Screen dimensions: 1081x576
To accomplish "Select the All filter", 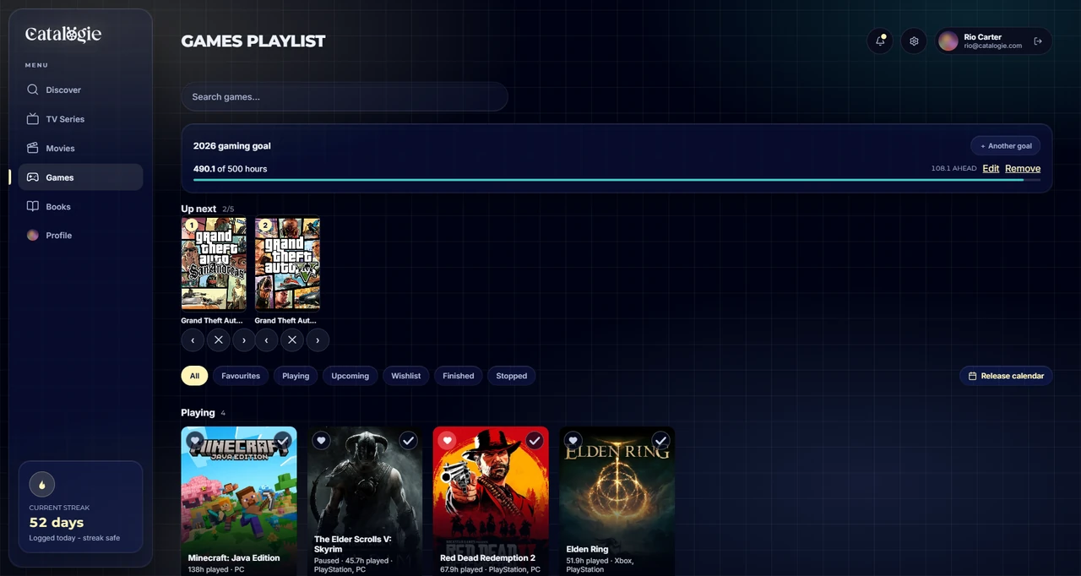I will click(194, 376).
